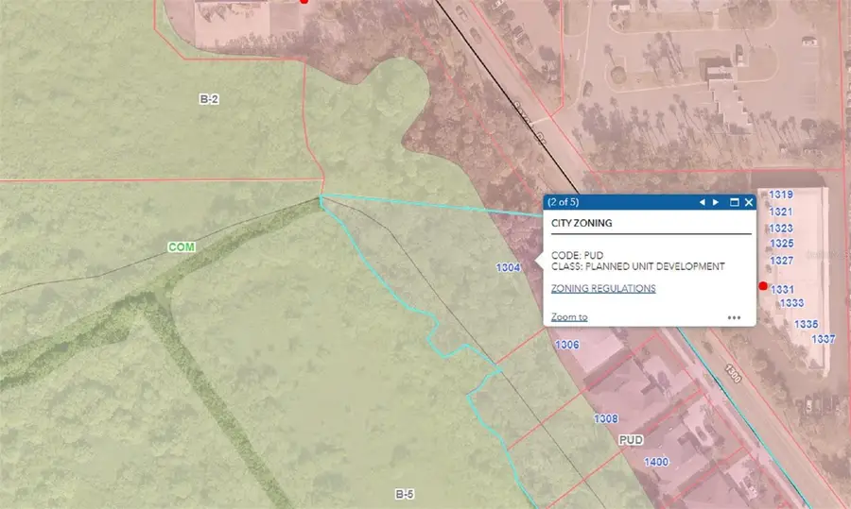Click the green COM zoning label

pos(182,246)
